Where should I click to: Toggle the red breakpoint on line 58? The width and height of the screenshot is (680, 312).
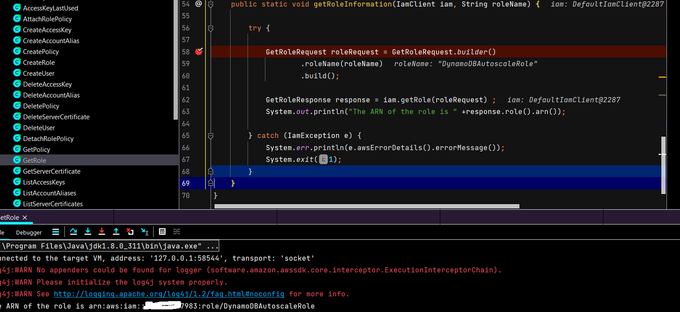click(x=199, y=52)
